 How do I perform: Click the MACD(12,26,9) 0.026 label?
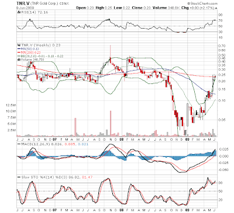[x=42, y=144]
